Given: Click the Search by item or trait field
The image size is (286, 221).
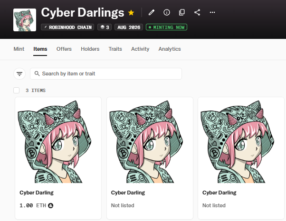Looking at the screenshot, I should (106, 74).
